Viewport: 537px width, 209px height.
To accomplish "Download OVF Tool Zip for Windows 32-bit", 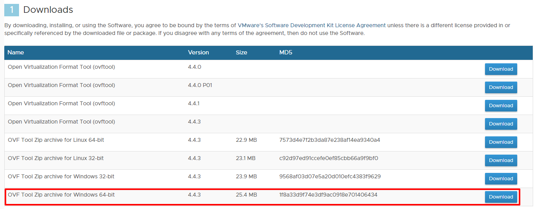I will point(501,179).
